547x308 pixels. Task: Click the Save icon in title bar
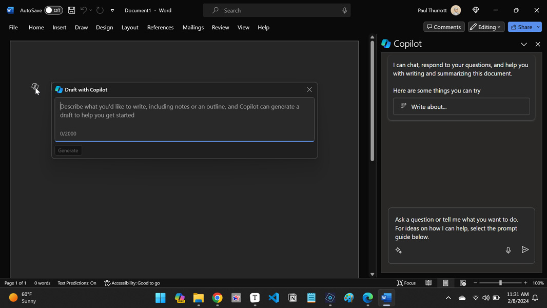tap(71, 10)
